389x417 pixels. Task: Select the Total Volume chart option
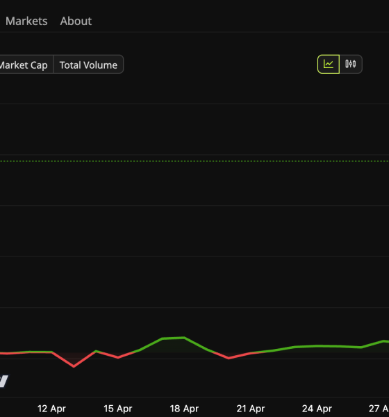[x=88, y=65]
